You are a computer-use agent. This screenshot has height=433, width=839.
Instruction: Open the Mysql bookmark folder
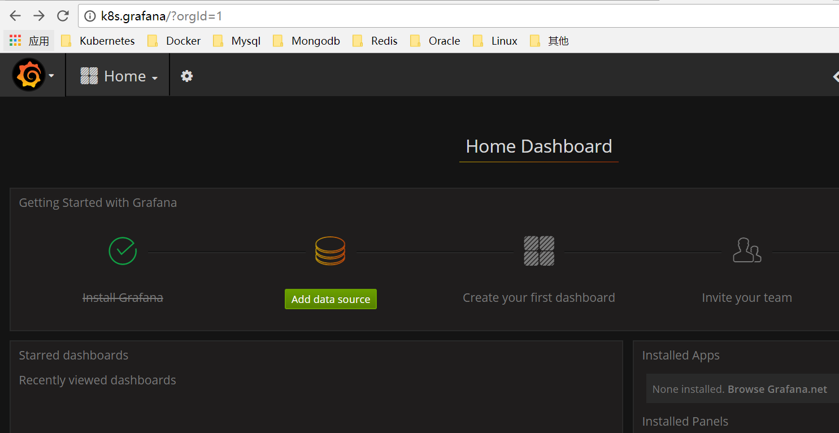[236, 41]
